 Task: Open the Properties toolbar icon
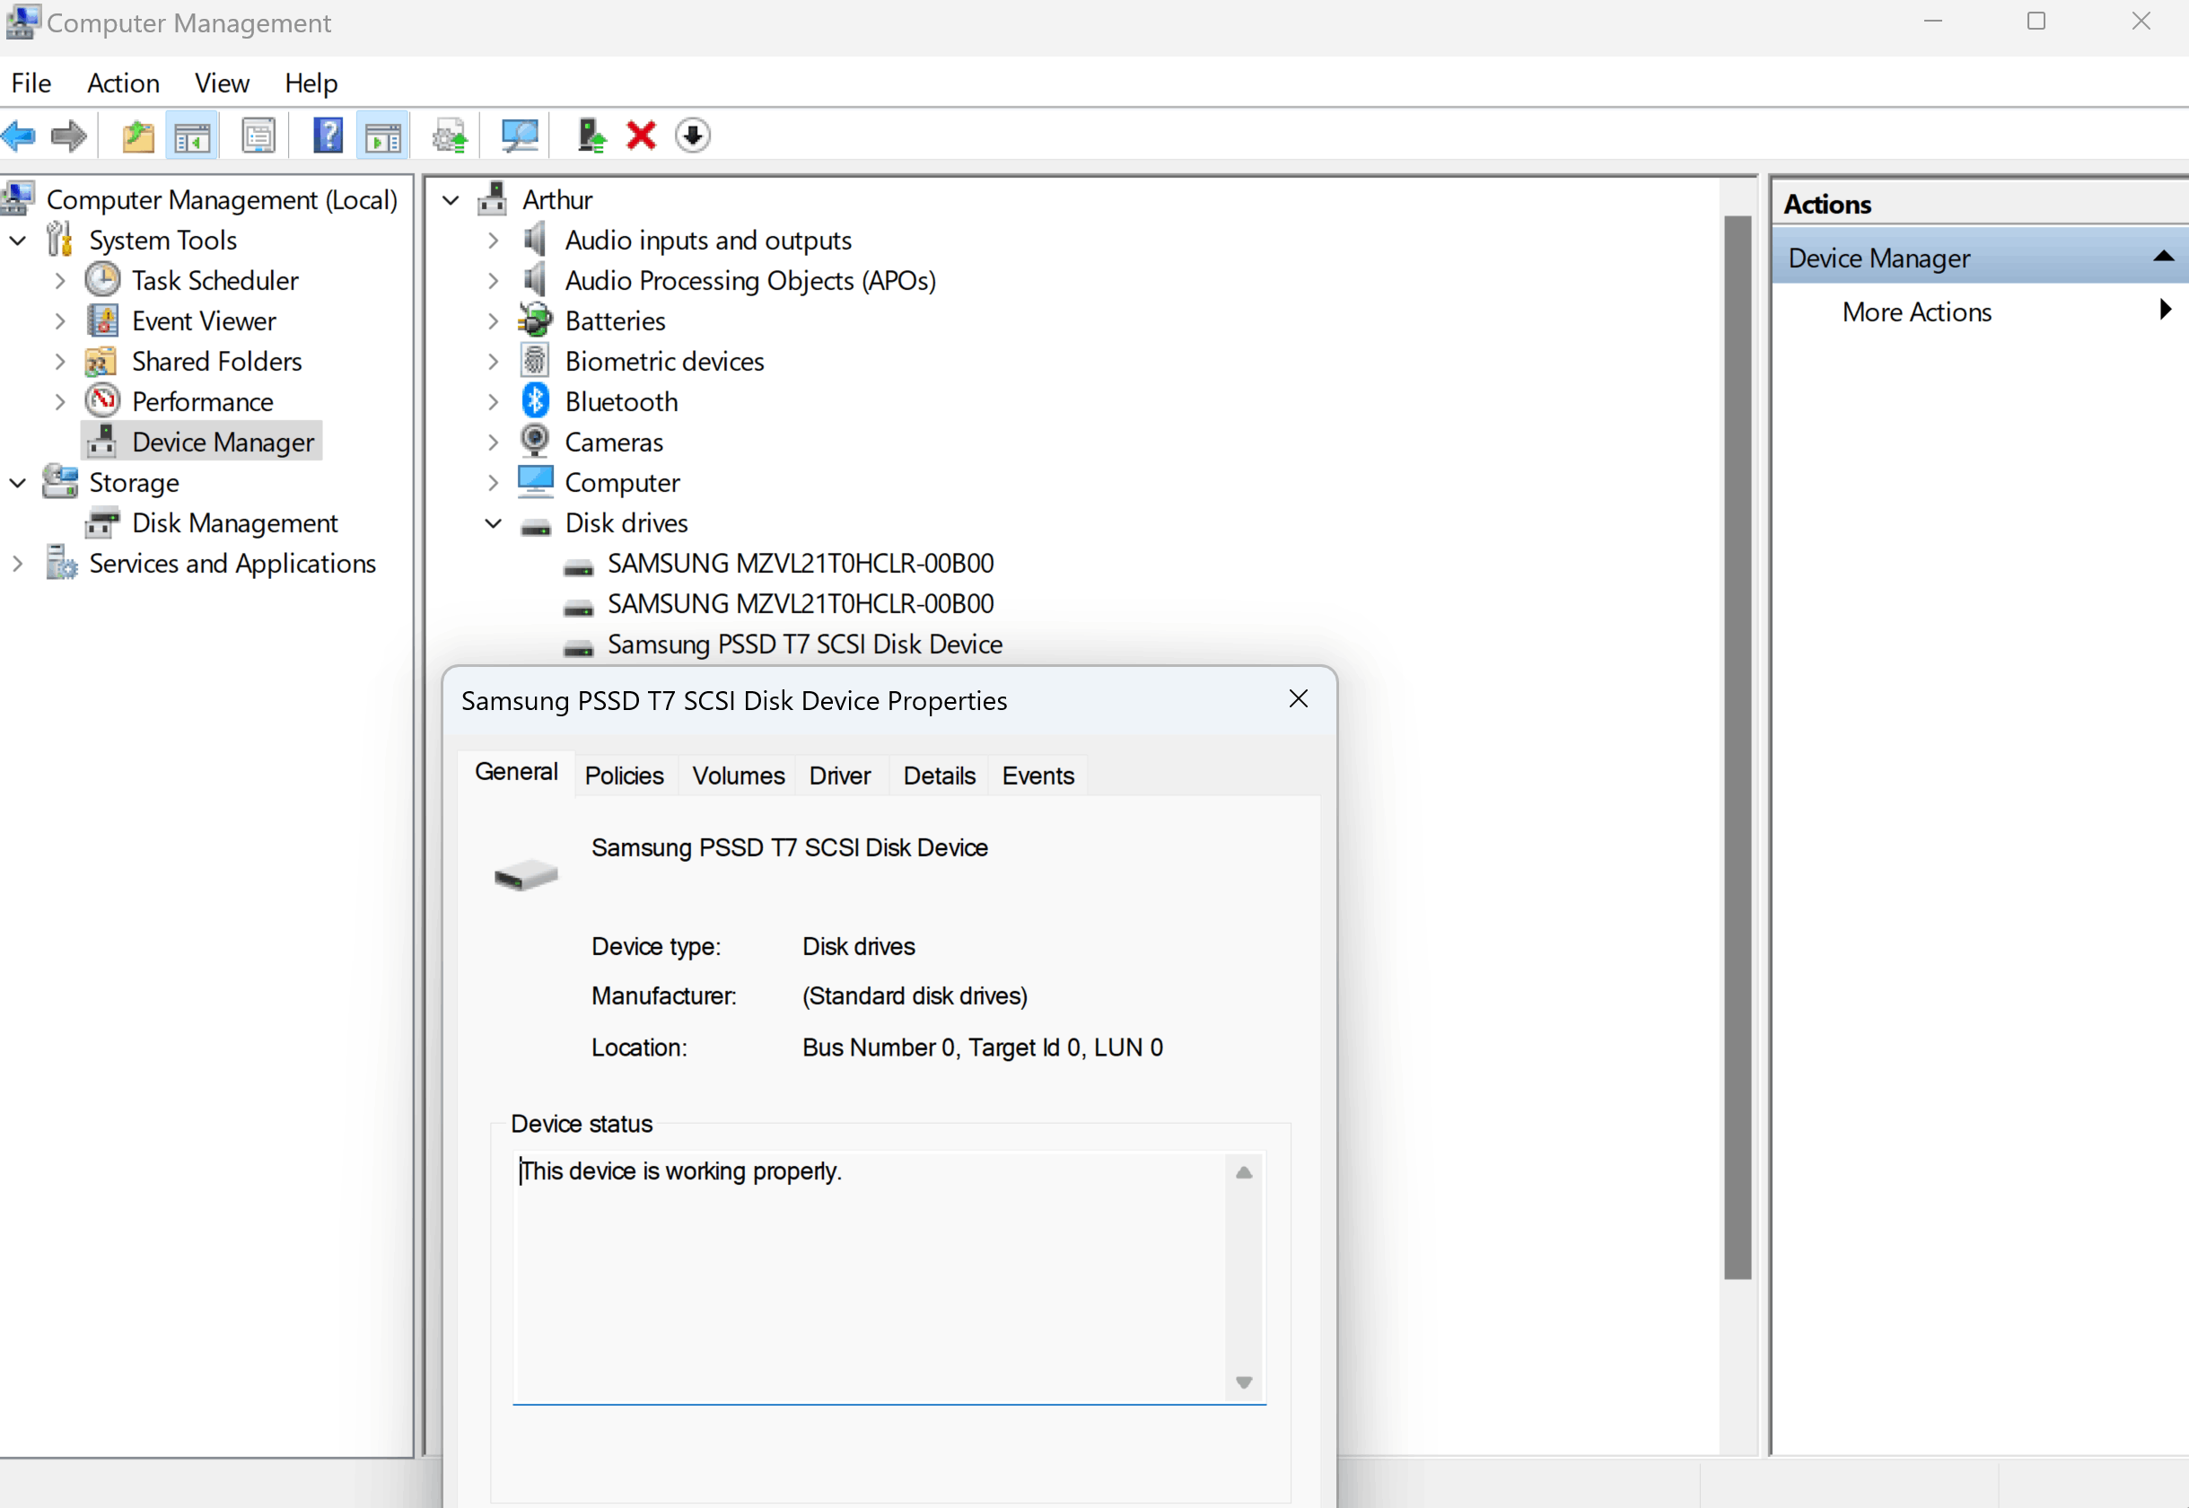[258, 136]
